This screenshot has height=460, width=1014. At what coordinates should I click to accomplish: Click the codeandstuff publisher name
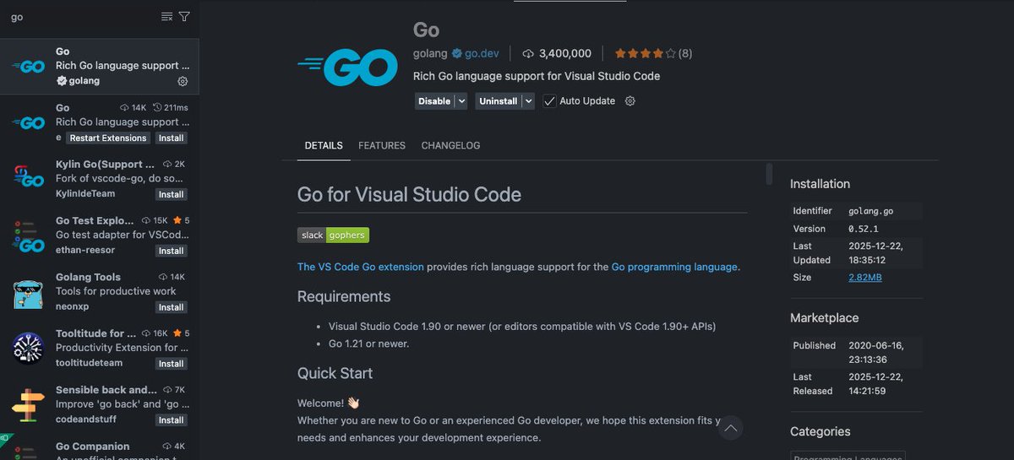[x=86, y=419]
